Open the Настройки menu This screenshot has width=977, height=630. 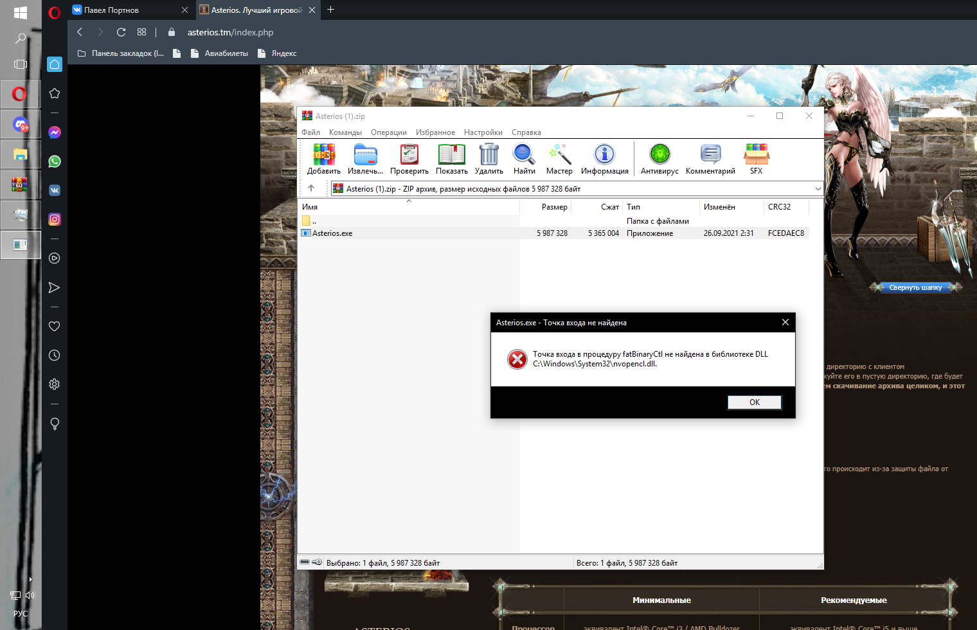483,132
